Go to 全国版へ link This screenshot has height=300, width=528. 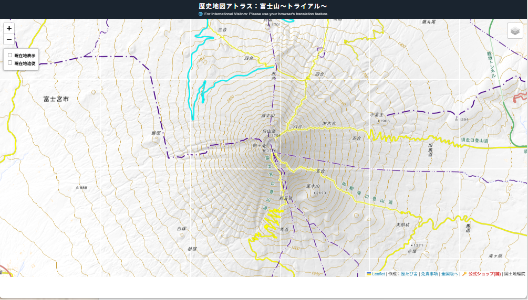pos(450,274)
